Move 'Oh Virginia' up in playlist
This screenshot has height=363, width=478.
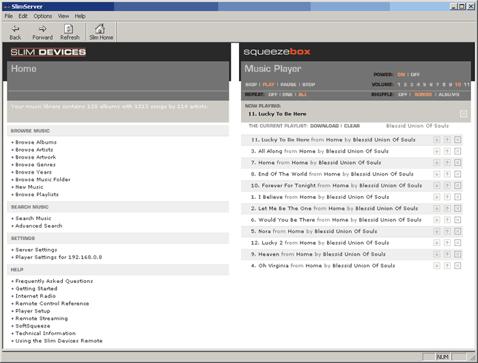[447, 266]
